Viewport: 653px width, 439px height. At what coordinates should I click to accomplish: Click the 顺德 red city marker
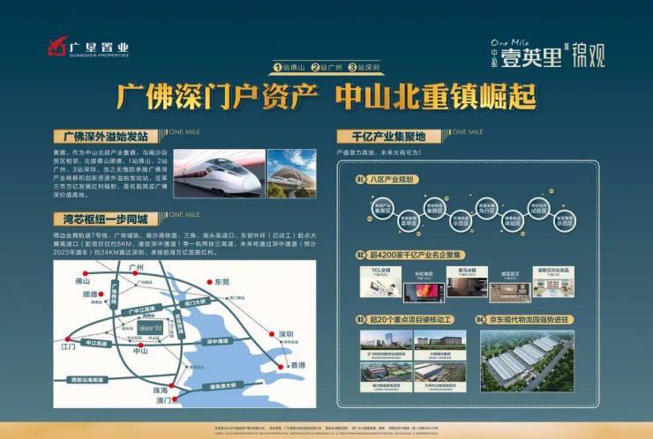coord(101,294)
